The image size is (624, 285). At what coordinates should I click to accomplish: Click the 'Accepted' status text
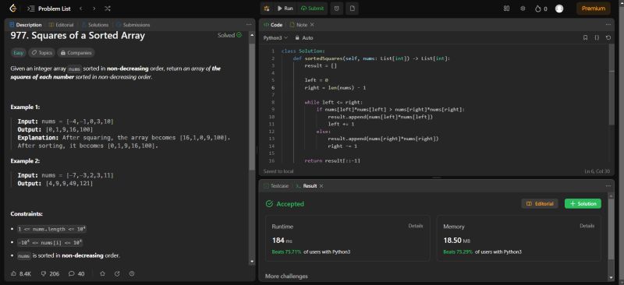click(x=290, y=204)
